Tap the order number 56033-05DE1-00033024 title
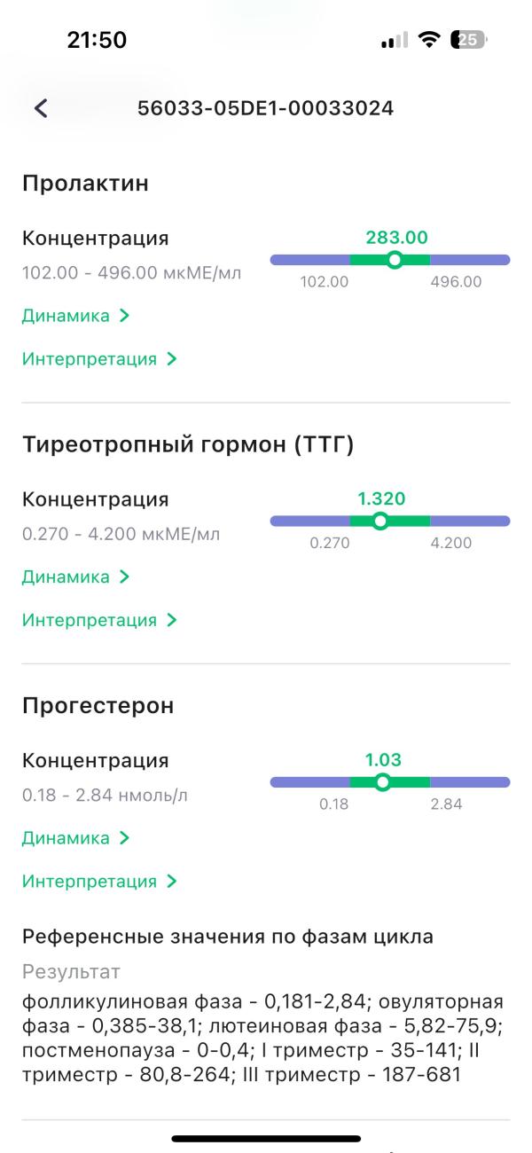 click(x=265, y=108)
